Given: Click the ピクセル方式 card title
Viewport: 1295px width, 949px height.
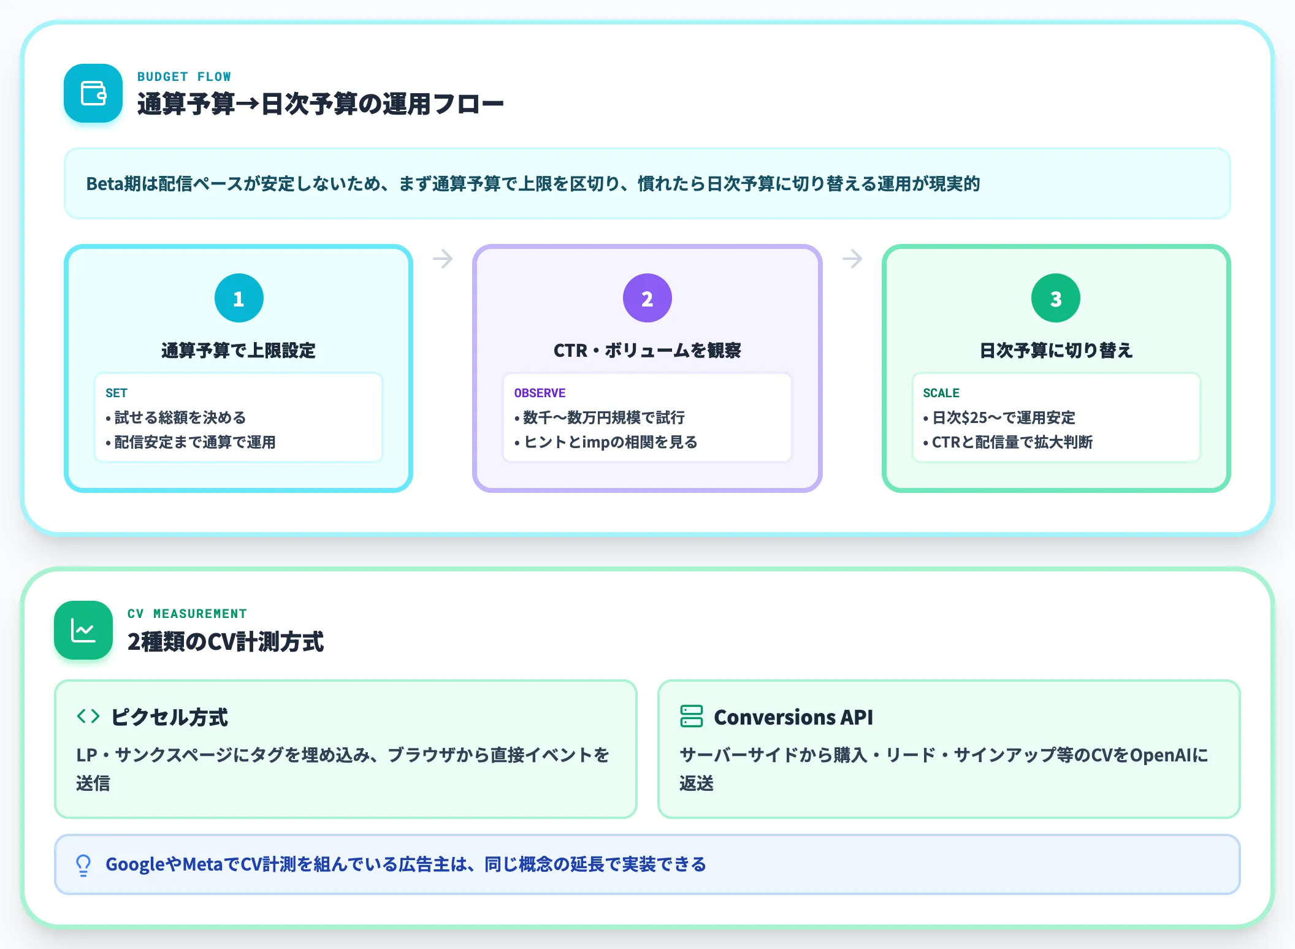Looking at the screenshot, I should pyautogui.click(x=169, y=717).
